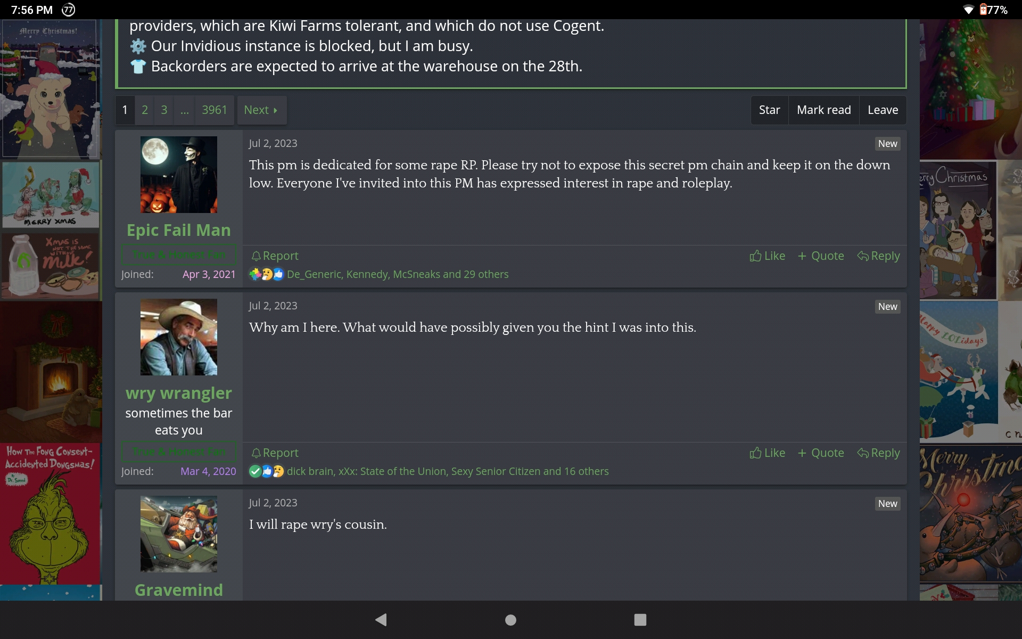Open recent apps with the square button
Viewport: 1022px width, 639px height.
pos(640,620)
